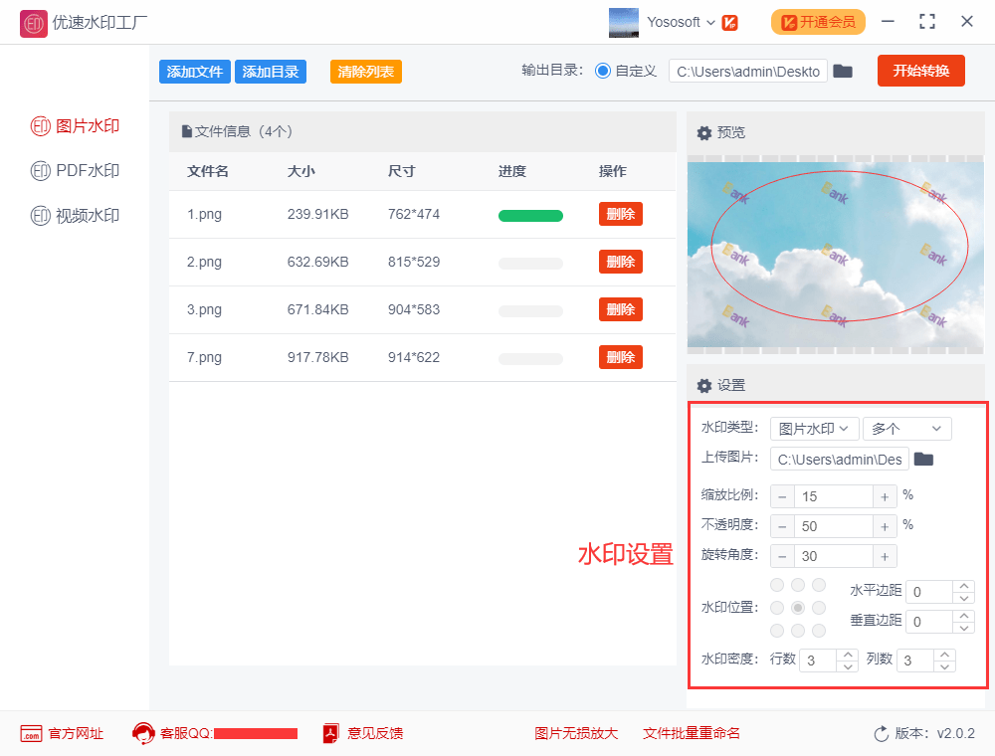Click the VIP badge next to Yososoft
995x756 pixels.
click(729, 23)
